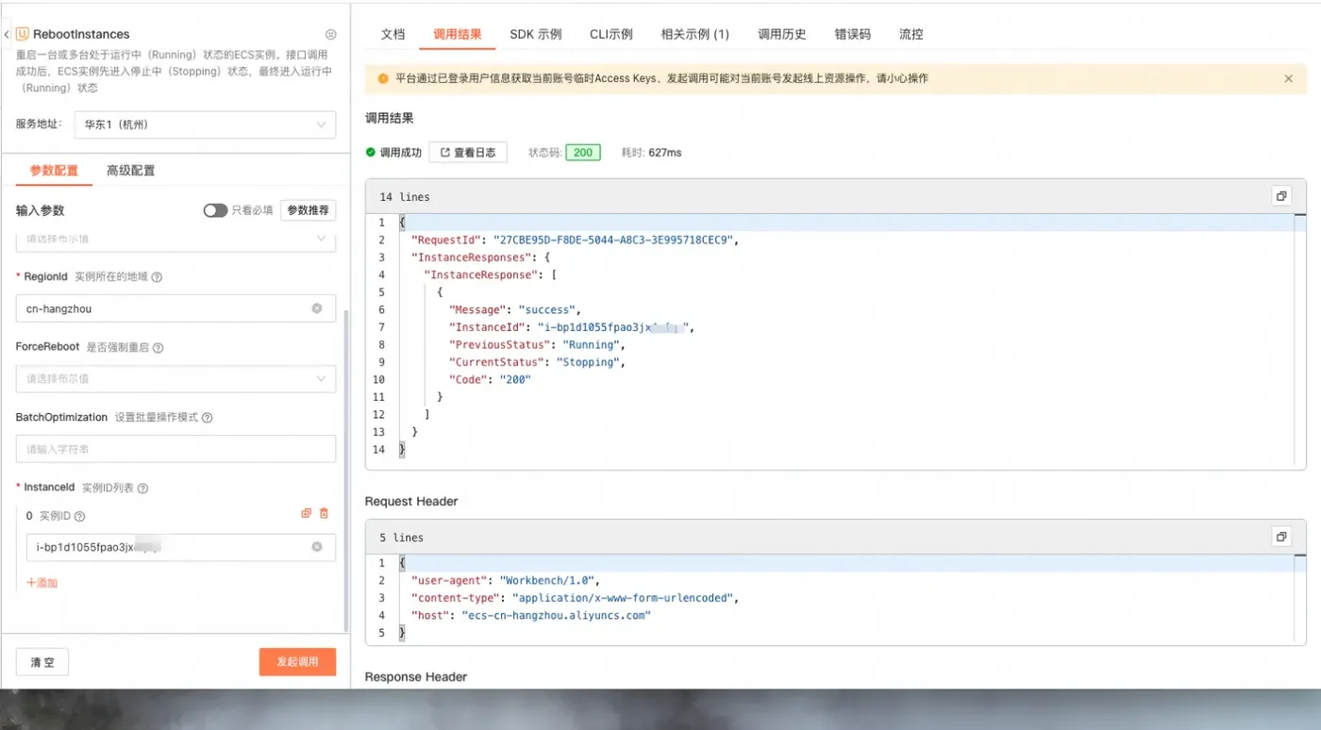Click the "PreviousStatus": "Running" line
This screenshot has width=1321, height=730.
[x=537, y=344]
